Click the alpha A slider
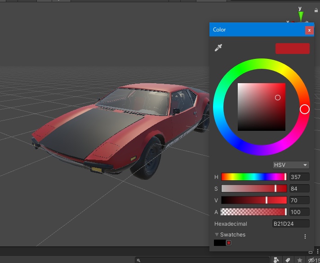 (254, 212)
